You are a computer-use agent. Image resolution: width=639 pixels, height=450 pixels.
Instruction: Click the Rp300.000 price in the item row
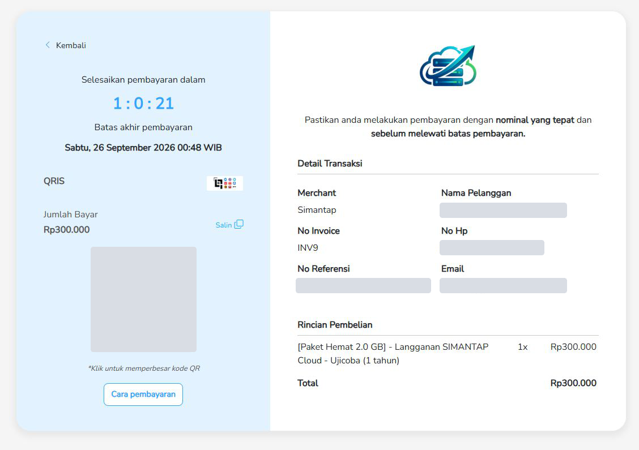point(573,347)
